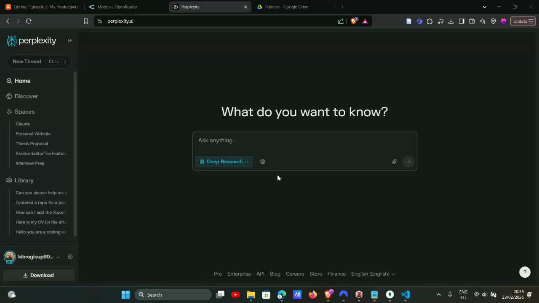Show hidden system tray icons
The image size is (539, 303).
438,295
